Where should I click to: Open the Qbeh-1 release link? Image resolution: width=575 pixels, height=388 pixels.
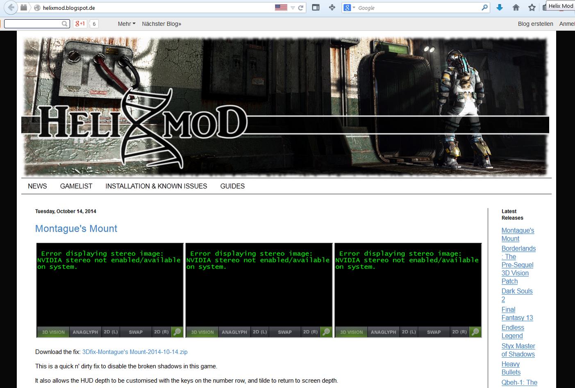[x=519, y=383]
